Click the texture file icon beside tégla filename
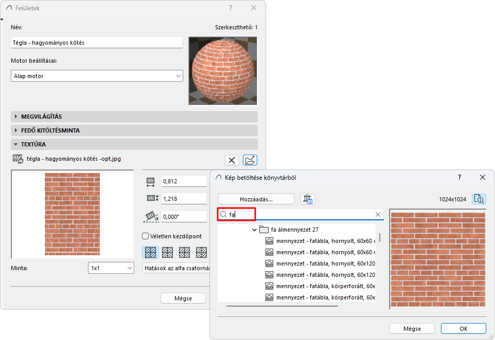The image size is (495, 340). pos(17,159)
